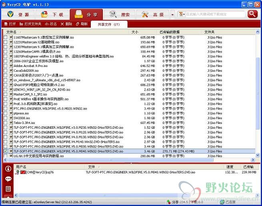This screenshot has height=206, width=262.
Task: Click the 刷新 (Refresh) button
Action: coord(82,24)
